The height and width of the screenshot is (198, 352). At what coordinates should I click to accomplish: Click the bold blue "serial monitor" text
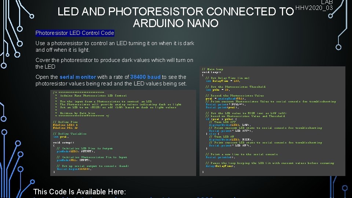78,77
